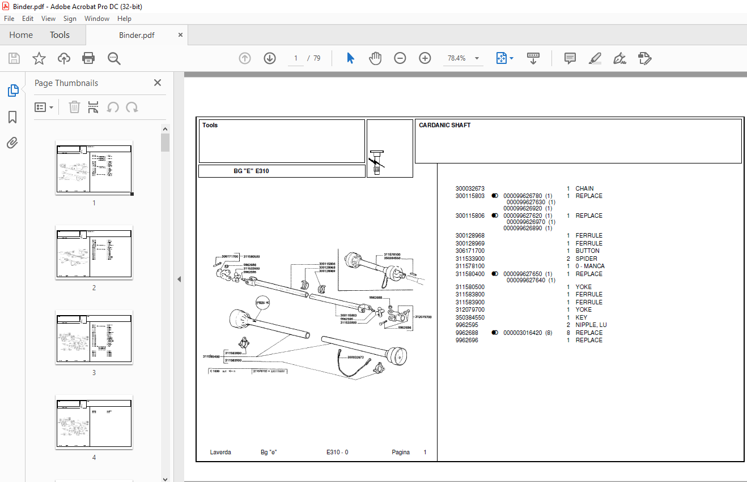Open the Help menu
This screenshot has width=747, height=482.
[124, 19]
